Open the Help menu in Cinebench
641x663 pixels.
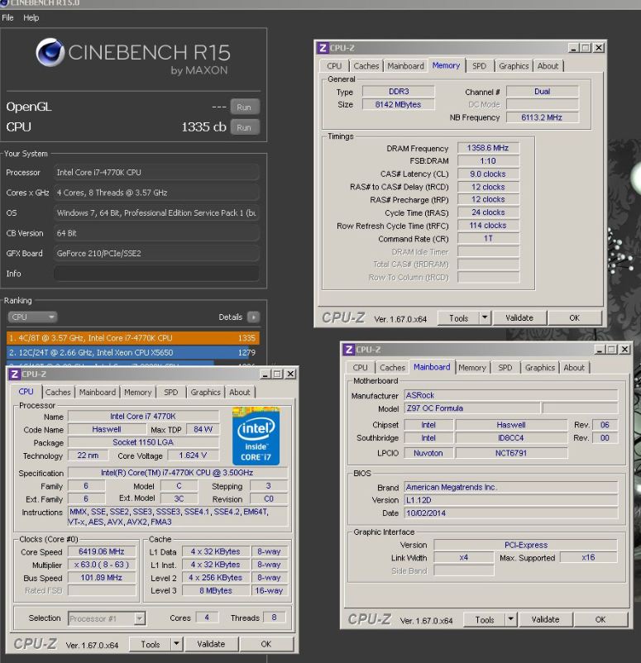click(x=31, y=17)
